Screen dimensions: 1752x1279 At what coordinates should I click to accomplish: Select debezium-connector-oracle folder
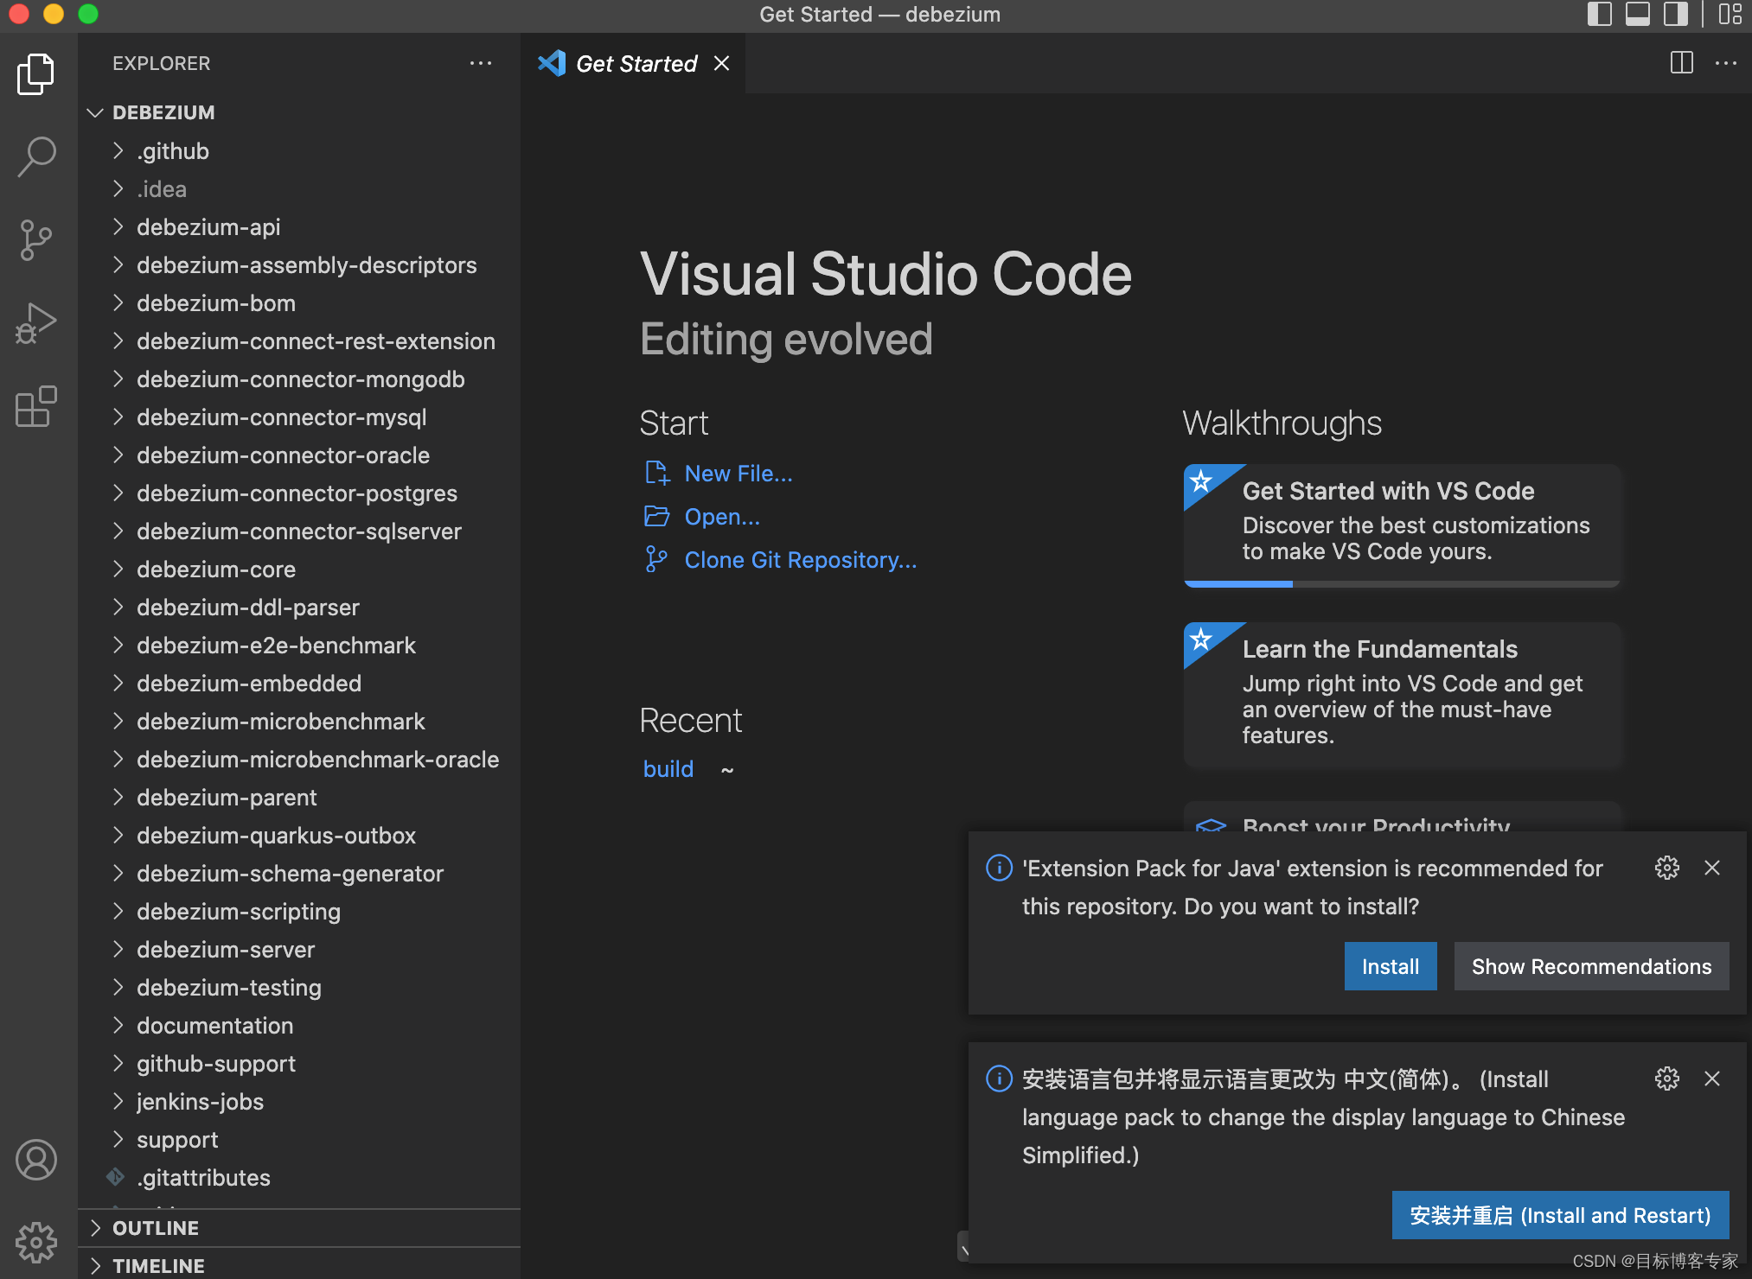(x=299, y=455)
